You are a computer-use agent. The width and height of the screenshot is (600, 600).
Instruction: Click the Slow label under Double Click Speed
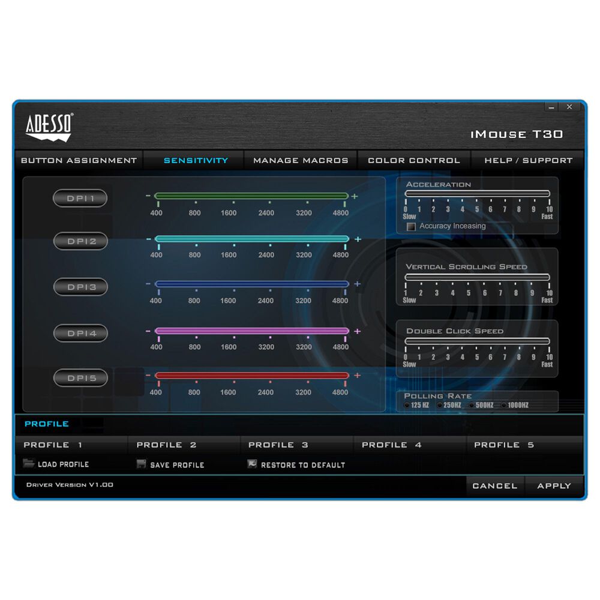tap(409, 364)
